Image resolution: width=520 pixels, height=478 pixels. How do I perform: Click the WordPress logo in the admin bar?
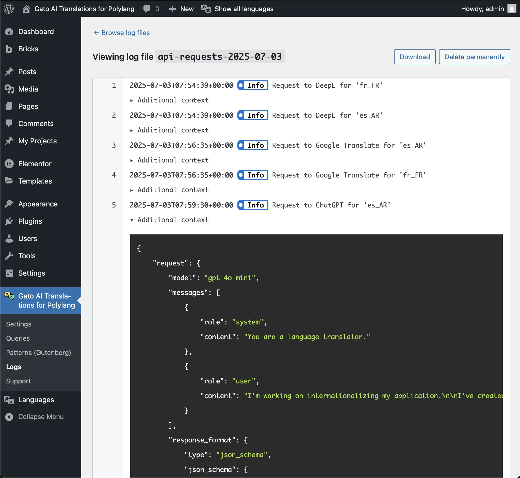(8, 9)
